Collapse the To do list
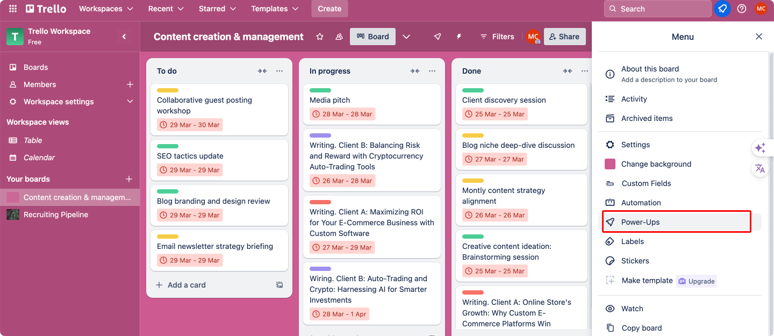 click(x=262, y=71)
